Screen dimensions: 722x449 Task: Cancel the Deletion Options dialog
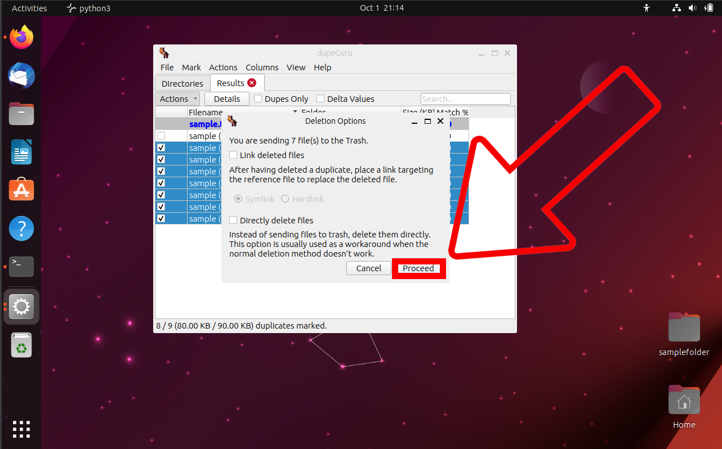click(x=368, y=268)
